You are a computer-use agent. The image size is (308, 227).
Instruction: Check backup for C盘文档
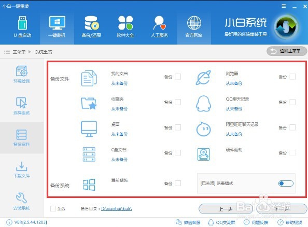(x=178, y=153)
